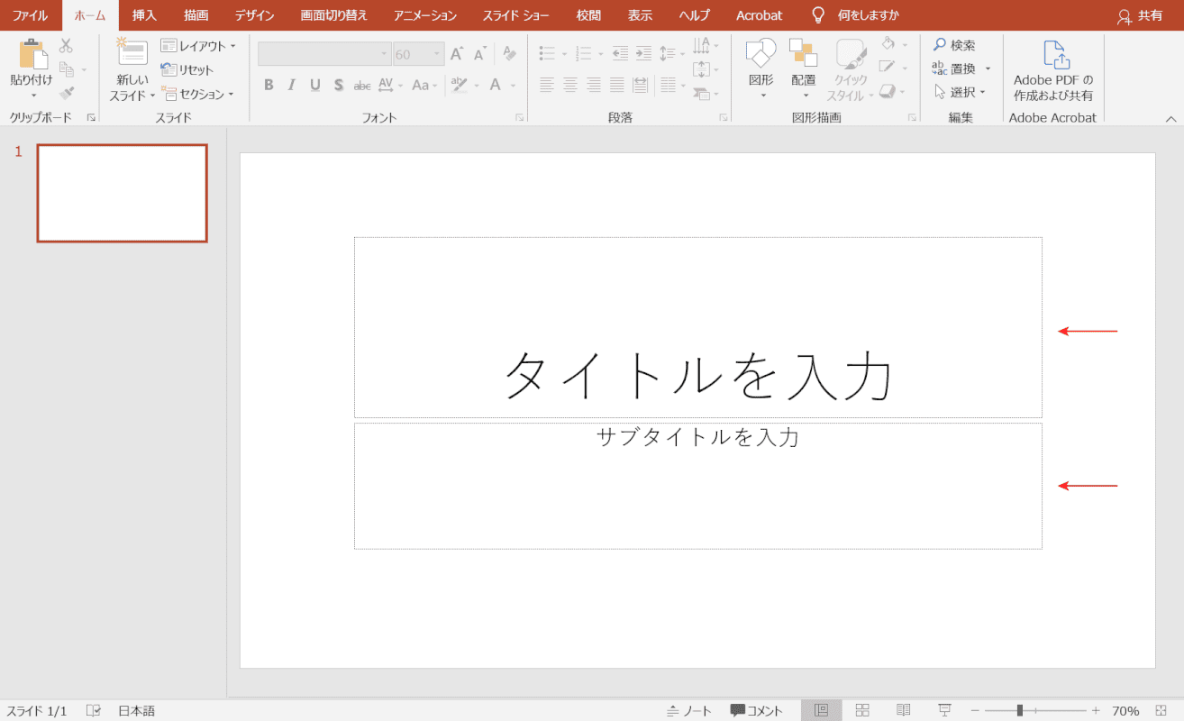Viewport: 1184px width, 721px height.
Task: Toggle Center paragraph alignment
Action: coord(570,86)
